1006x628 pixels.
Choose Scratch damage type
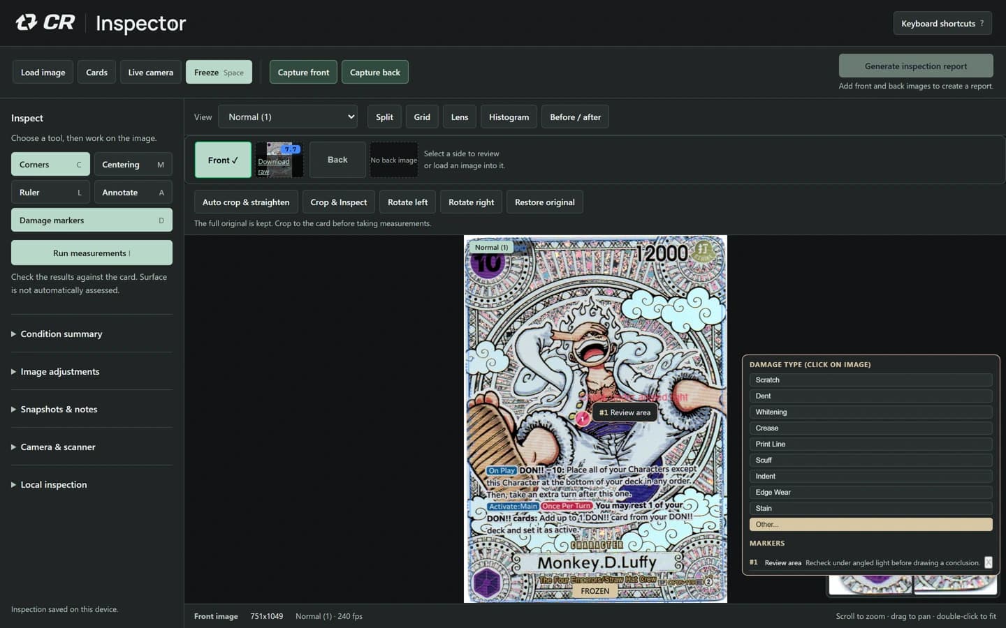pos(870,380)
